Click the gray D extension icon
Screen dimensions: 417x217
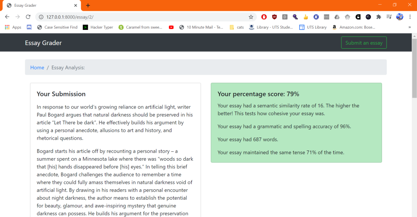(284, 17)
